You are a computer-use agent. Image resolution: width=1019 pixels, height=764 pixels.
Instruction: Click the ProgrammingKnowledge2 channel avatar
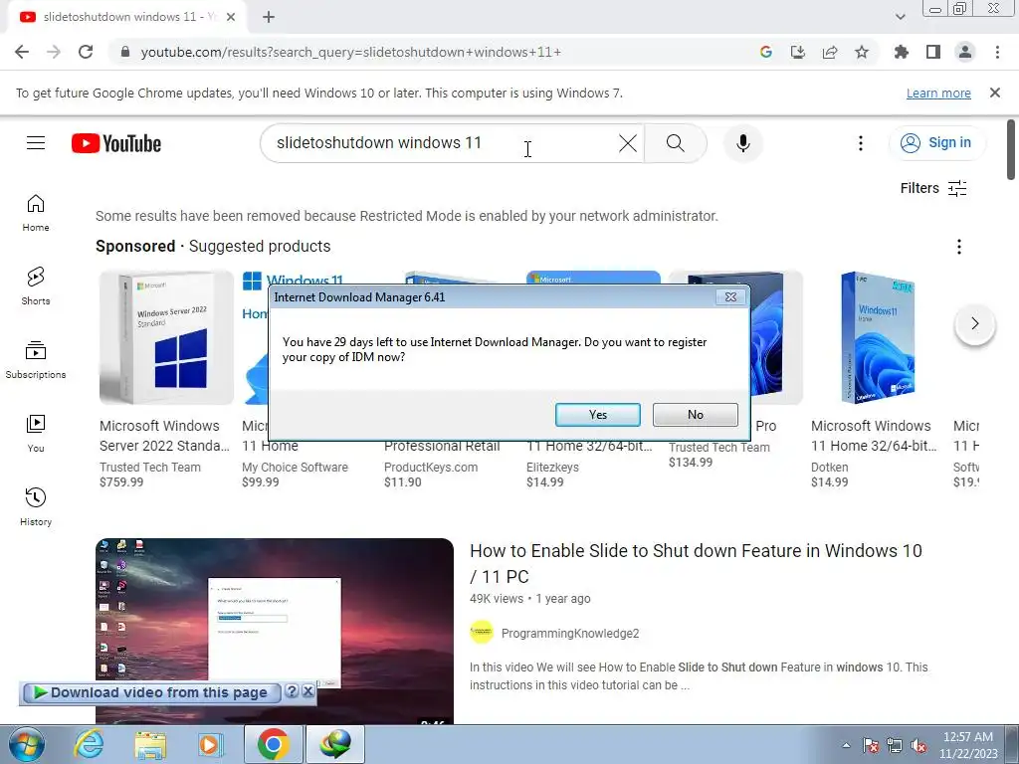(x=482, y=632)
